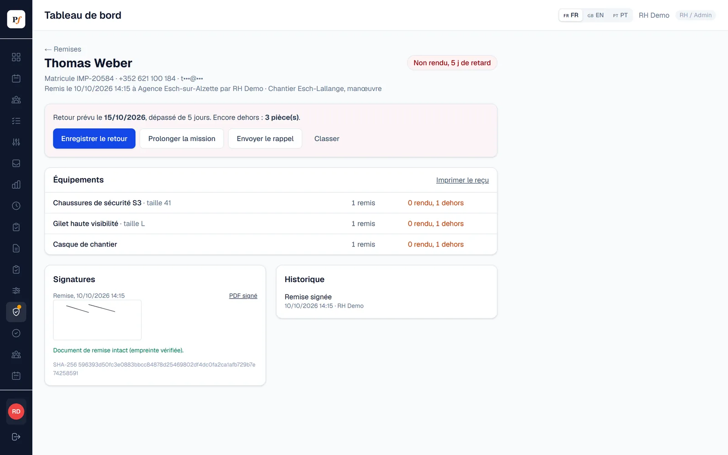Select the Gilet haute visibilité row
Viewport: 728px width, 455px height.
[271, 224]
